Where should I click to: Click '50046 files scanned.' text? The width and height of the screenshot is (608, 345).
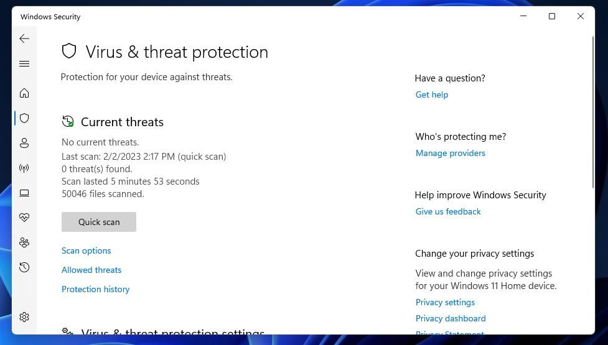click(103, 193)
